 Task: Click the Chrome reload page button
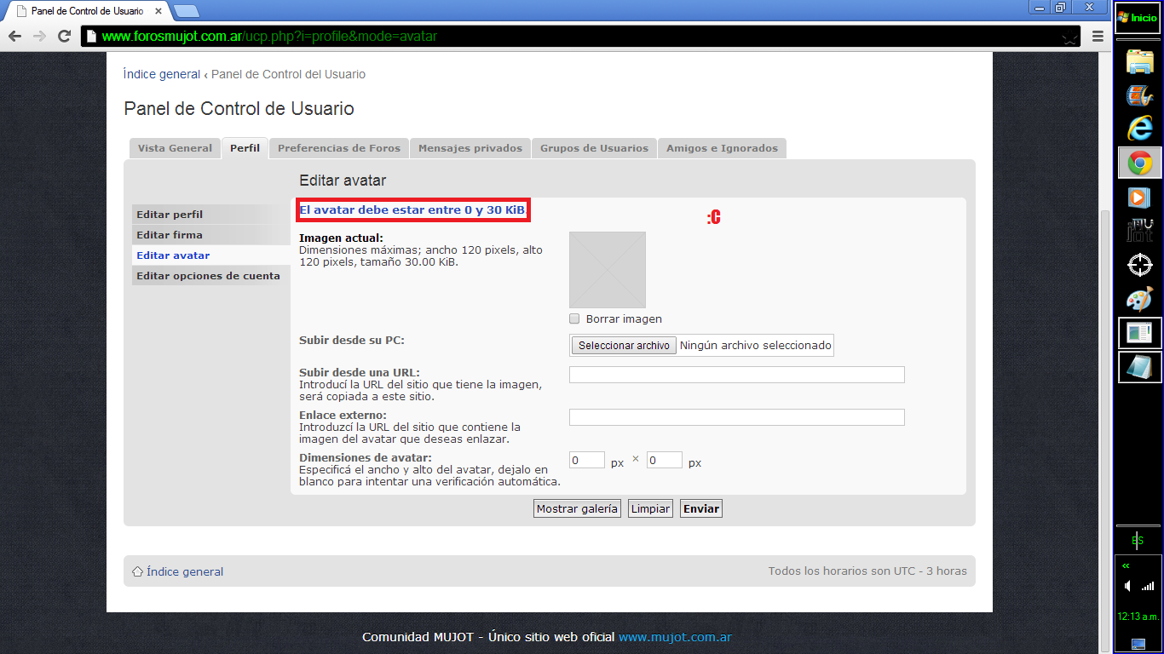tap(64, 37)
